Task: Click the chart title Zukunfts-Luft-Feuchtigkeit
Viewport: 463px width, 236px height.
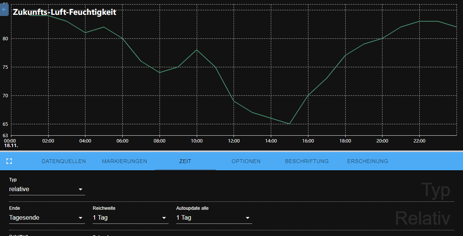Action: pos(65,12)
